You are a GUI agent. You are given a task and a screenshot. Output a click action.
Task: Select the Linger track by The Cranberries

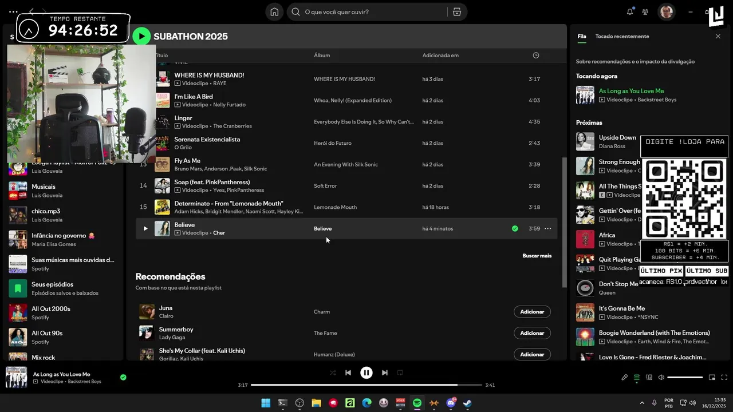(x=346, y=122)
